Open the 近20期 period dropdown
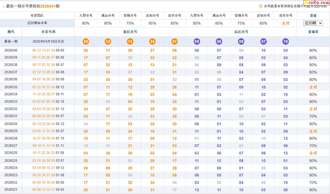The width and height of the screenshot is (330, 194). (313, 23)
